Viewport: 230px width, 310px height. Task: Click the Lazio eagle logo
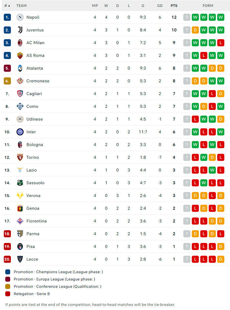(x=20, y=170)
